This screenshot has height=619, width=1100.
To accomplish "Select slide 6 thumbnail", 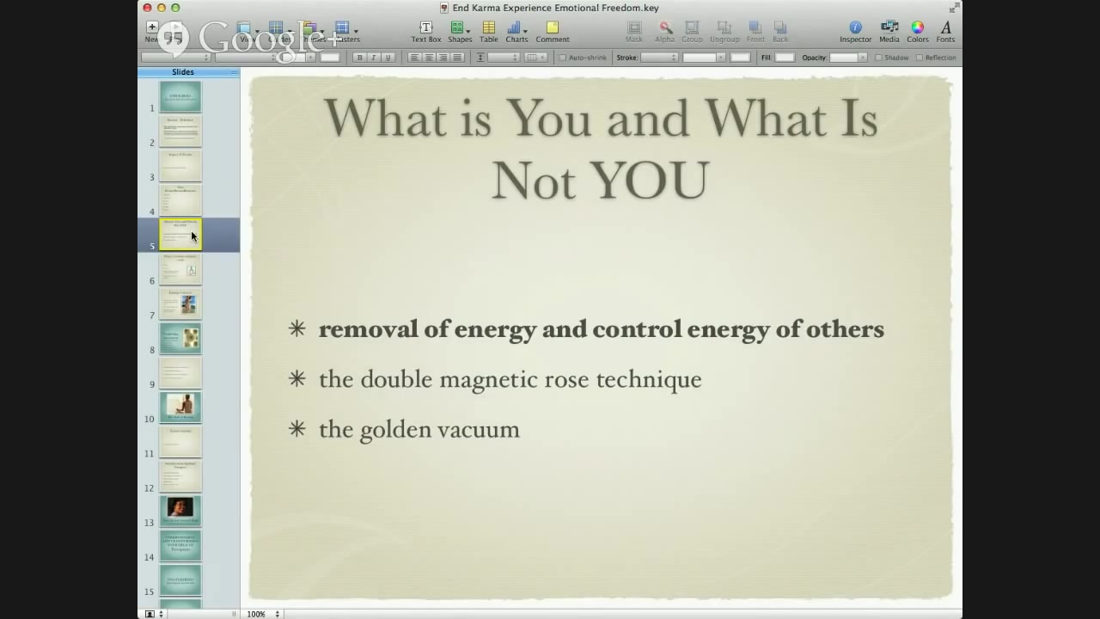I will (x=180, y=269).
